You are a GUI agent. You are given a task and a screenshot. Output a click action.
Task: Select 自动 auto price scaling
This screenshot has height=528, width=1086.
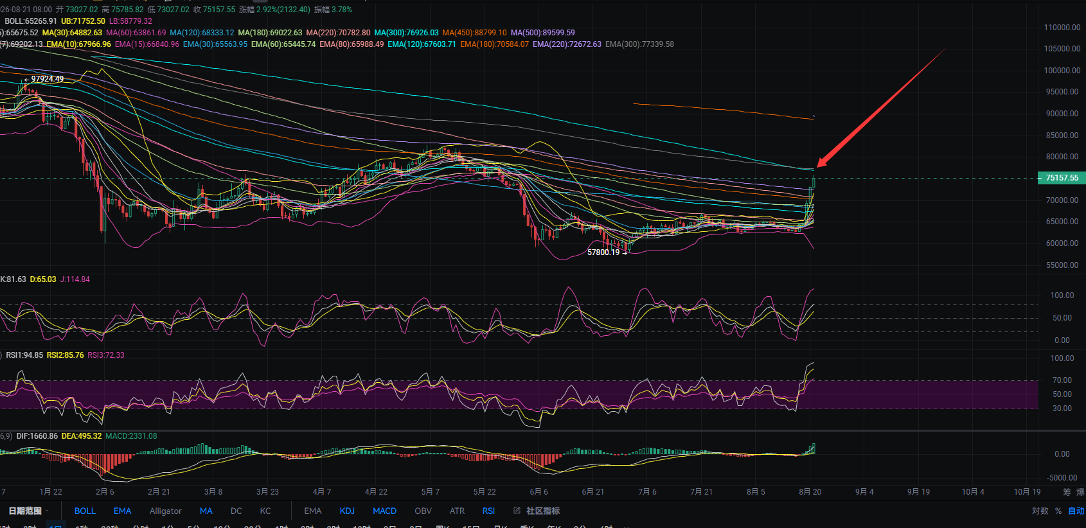click(x=1076, y=511)
